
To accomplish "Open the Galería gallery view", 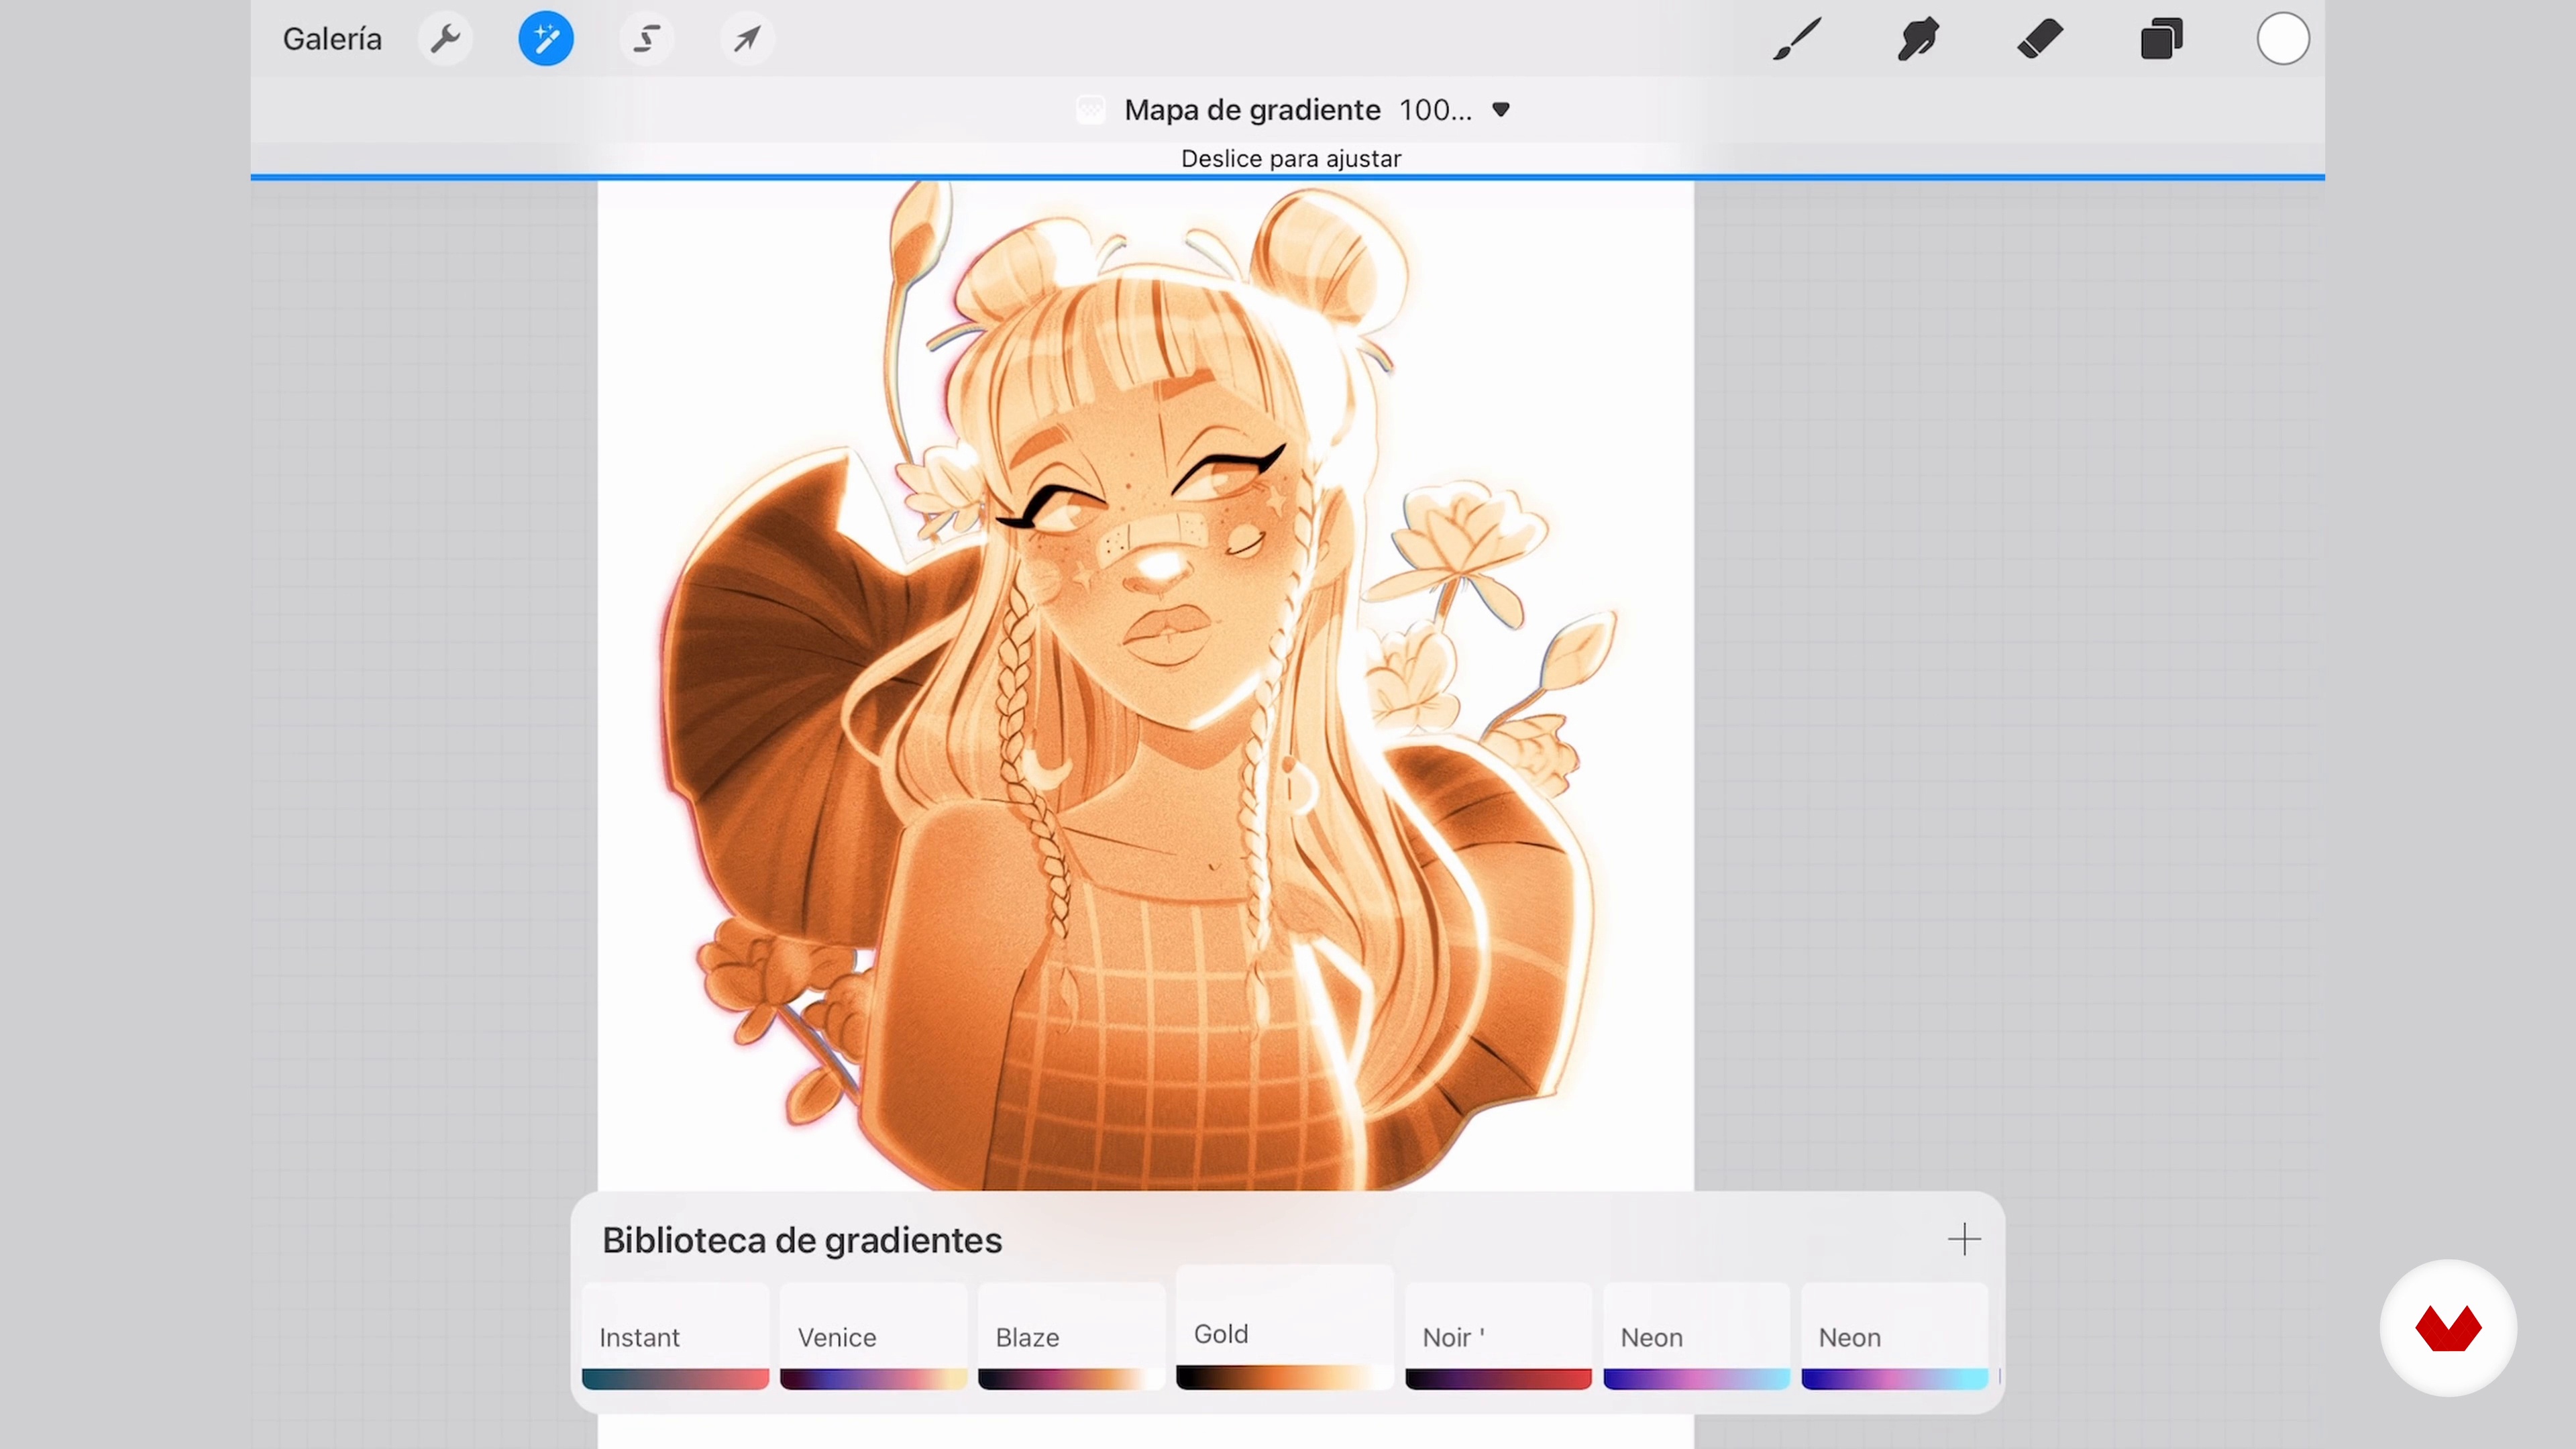I will point(332,39).
